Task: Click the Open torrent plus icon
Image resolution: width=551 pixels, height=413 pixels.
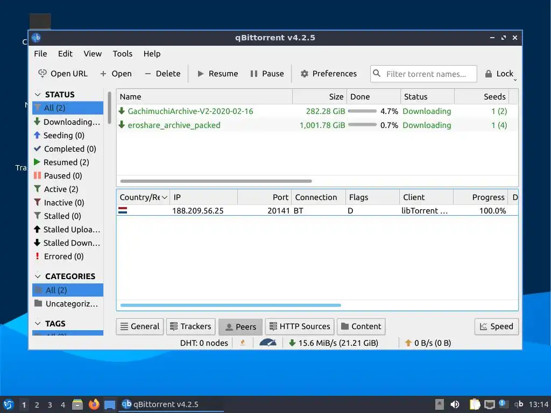Action: (x=103, y=74)
